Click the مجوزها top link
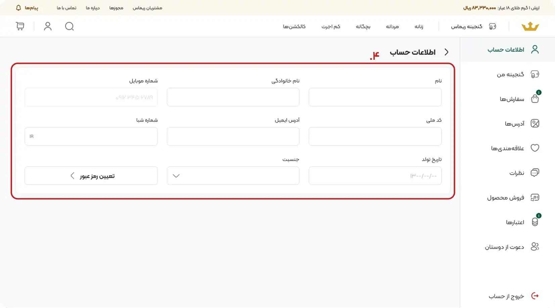The width and height of the screenshot is (555, 308). point(116,8)
